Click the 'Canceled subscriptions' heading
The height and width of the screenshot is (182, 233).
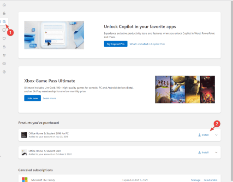[36, 170]
